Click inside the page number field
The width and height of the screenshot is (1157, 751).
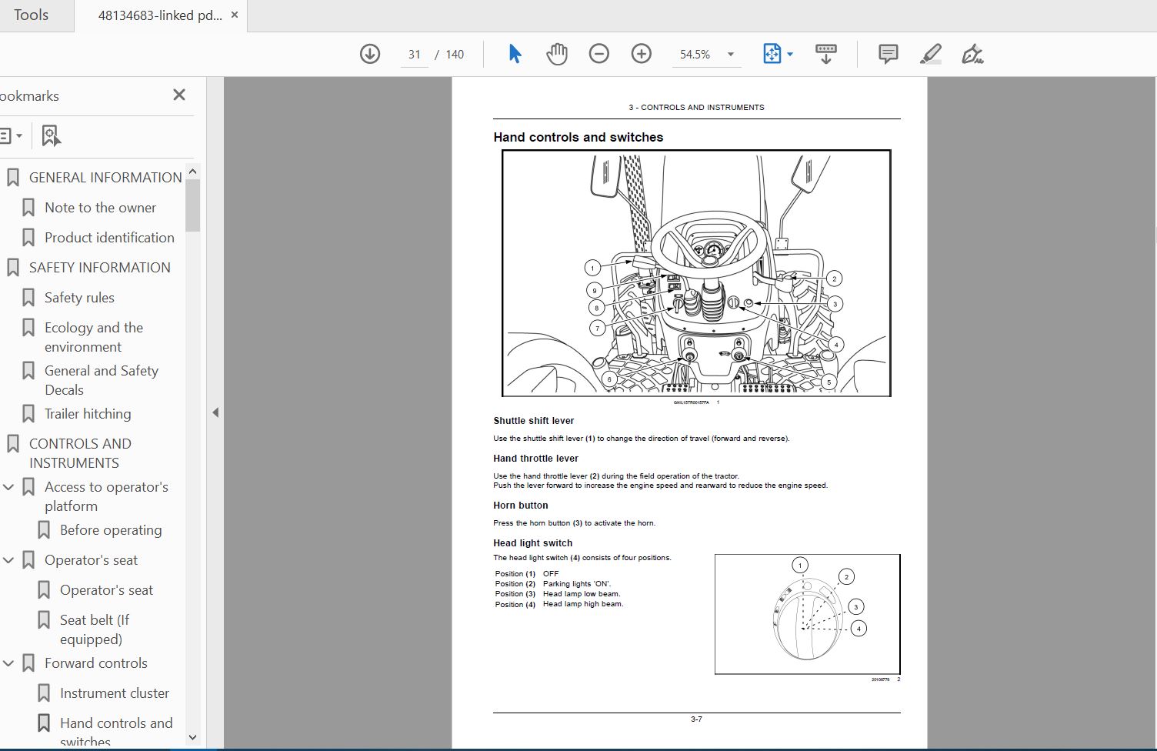coord(414,54)
